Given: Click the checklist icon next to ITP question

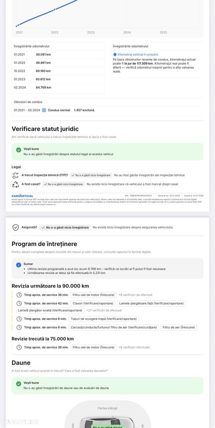Looking at the screenshot, I should pos(15,175).
